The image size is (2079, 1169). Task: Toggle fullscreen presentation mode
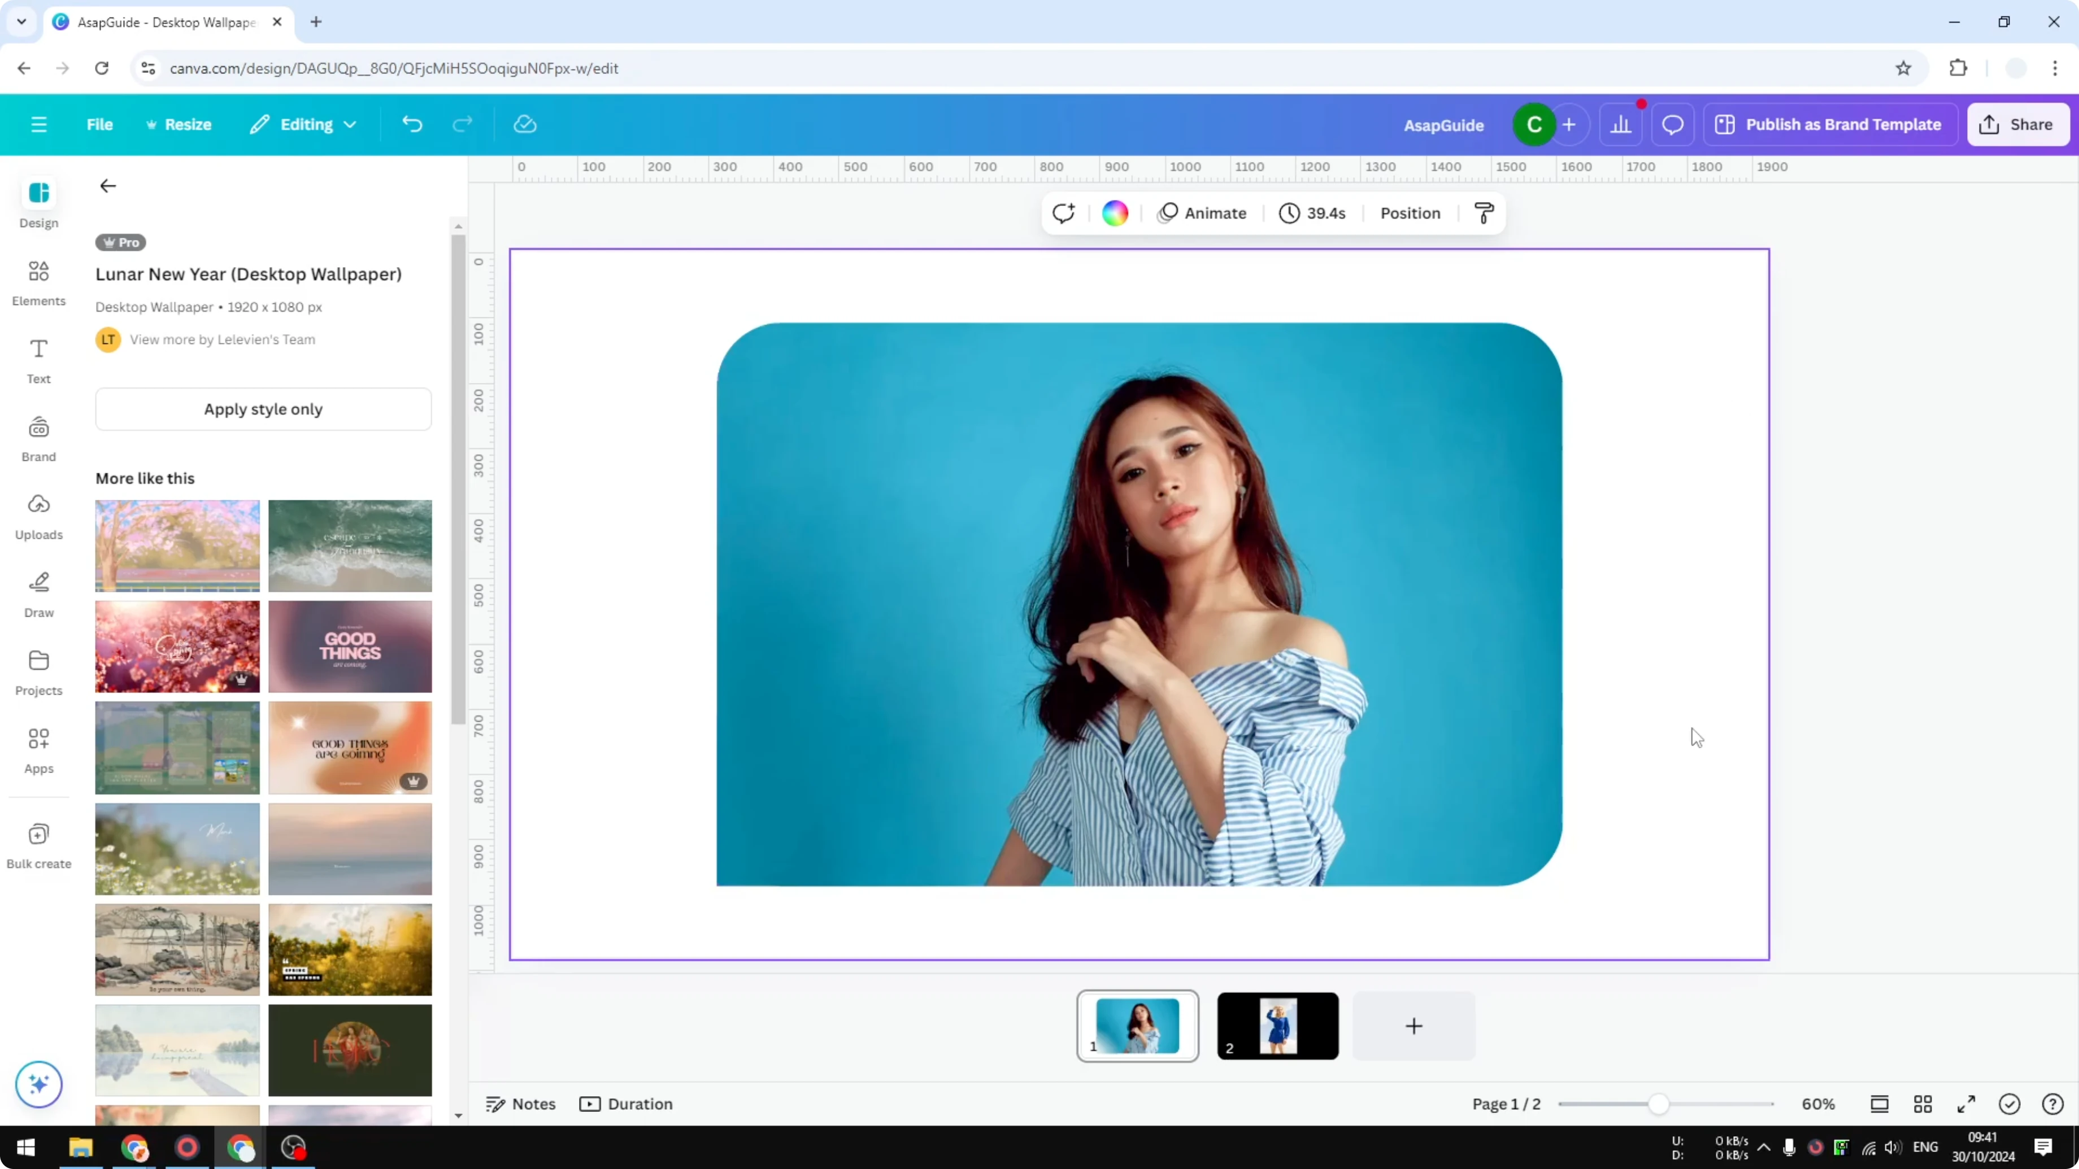coord(1966,1103)
